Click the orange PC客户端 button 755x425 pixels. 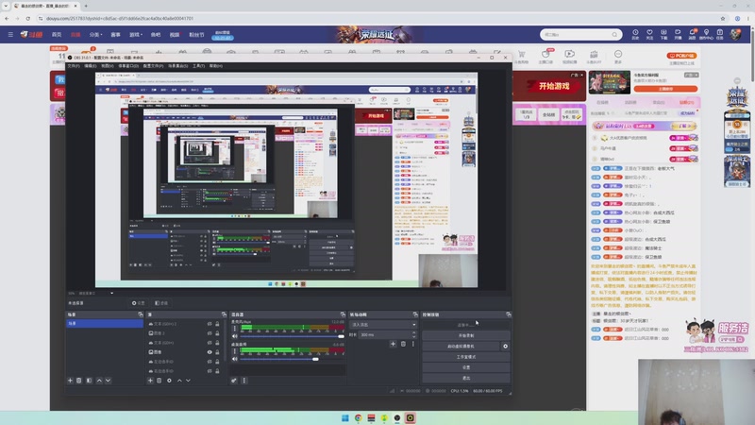681,56
